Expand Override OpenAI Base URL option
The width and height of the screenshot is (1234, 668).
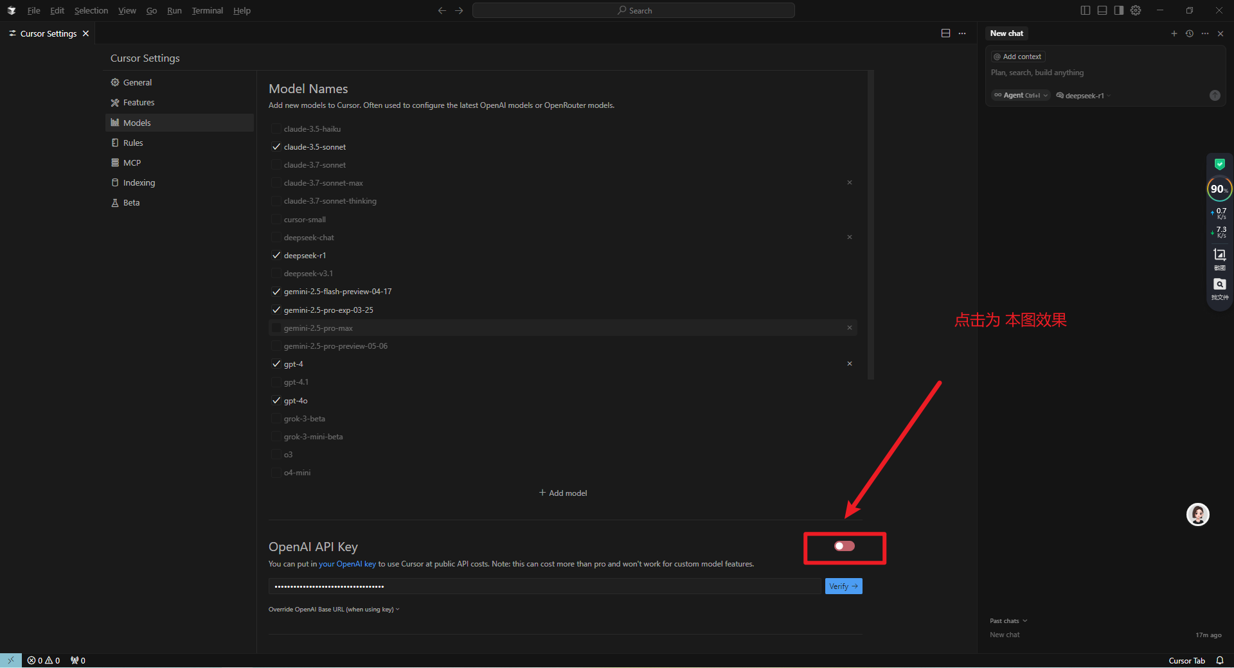pos(334,610)
